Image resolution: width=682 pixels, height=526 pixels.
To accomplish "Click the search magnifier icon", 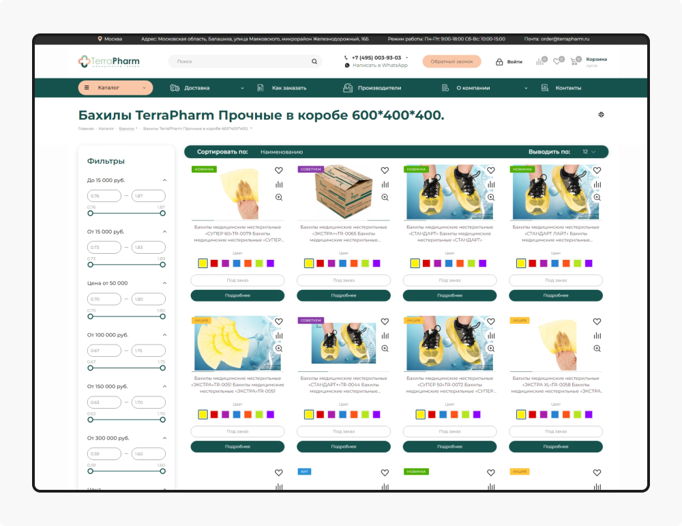I will coord(314,61).
